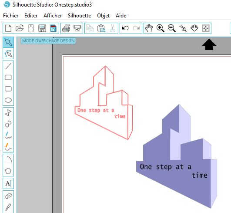Click the fit to page icon
Viewport: 231px width, 213px height.
tap(206, 28)
